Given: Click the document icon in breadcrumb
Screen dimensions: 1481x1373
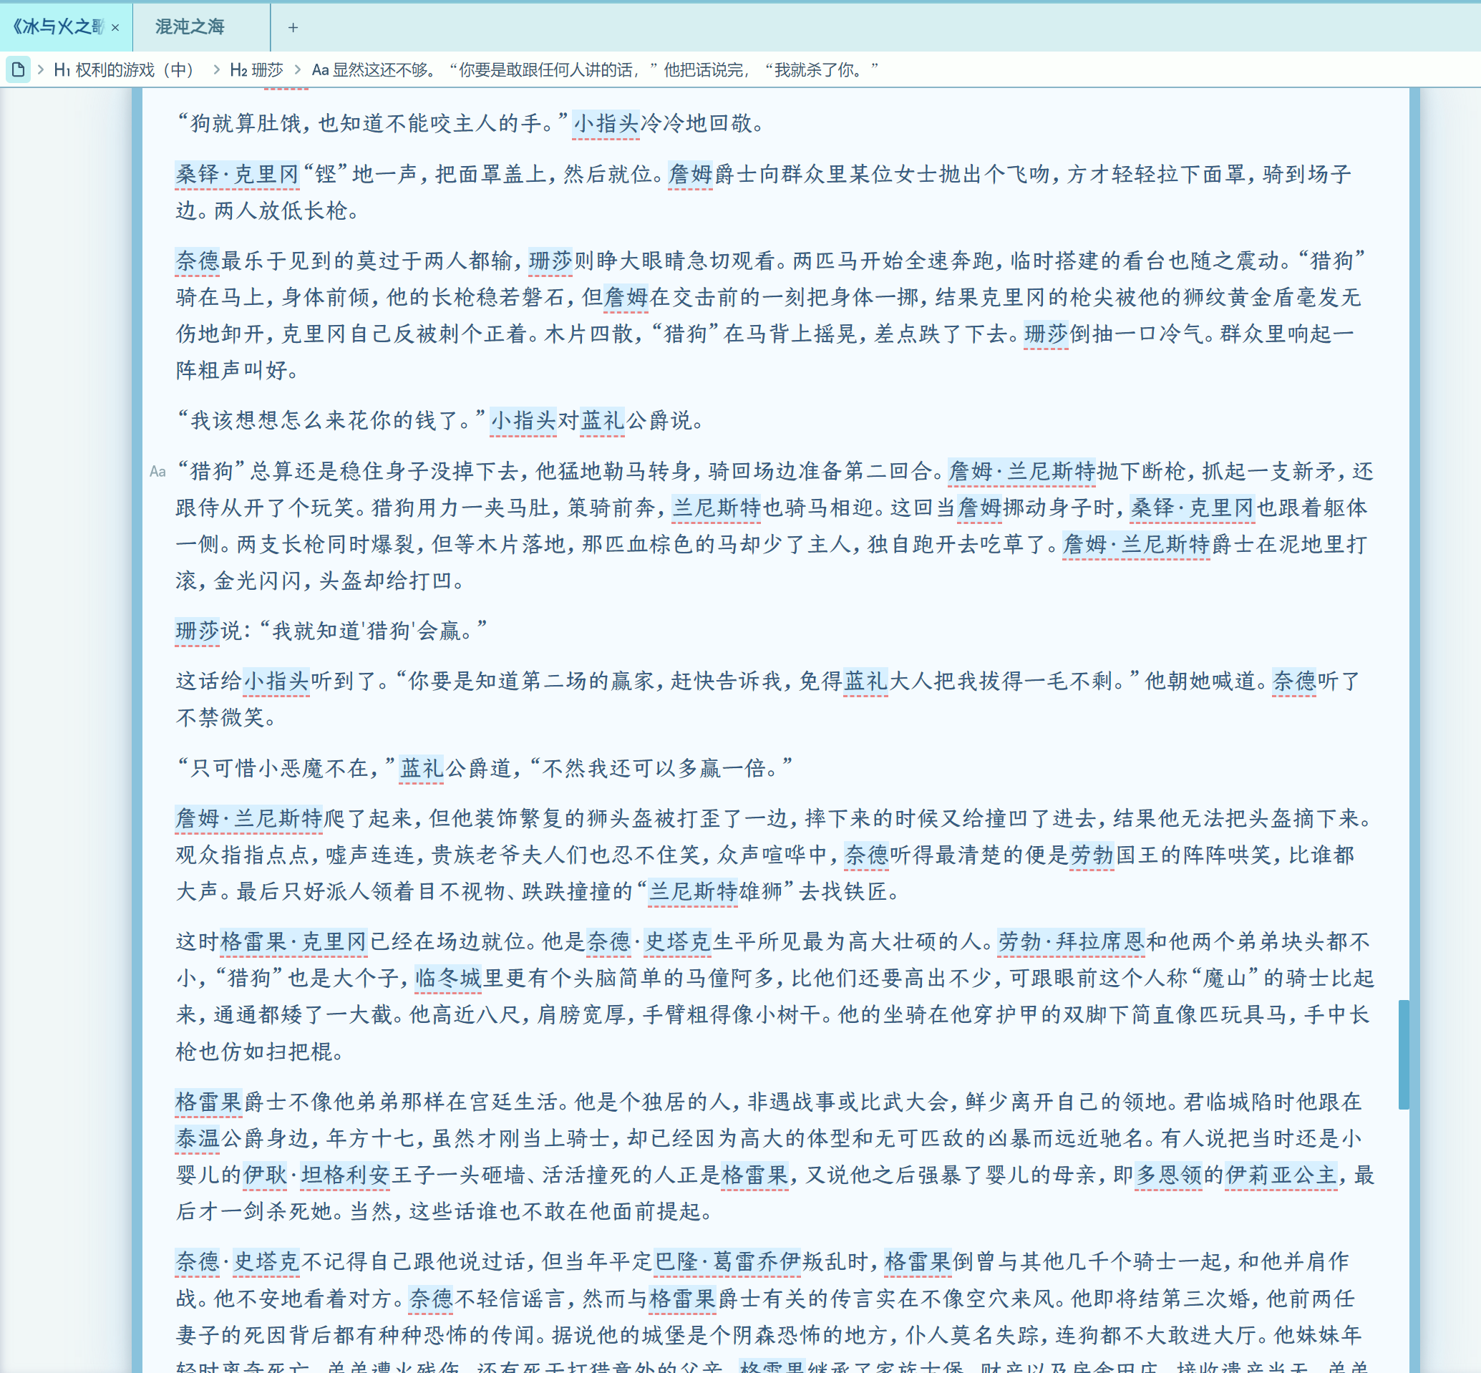Looking at the screenshot, I should click(x=18, y=70).
